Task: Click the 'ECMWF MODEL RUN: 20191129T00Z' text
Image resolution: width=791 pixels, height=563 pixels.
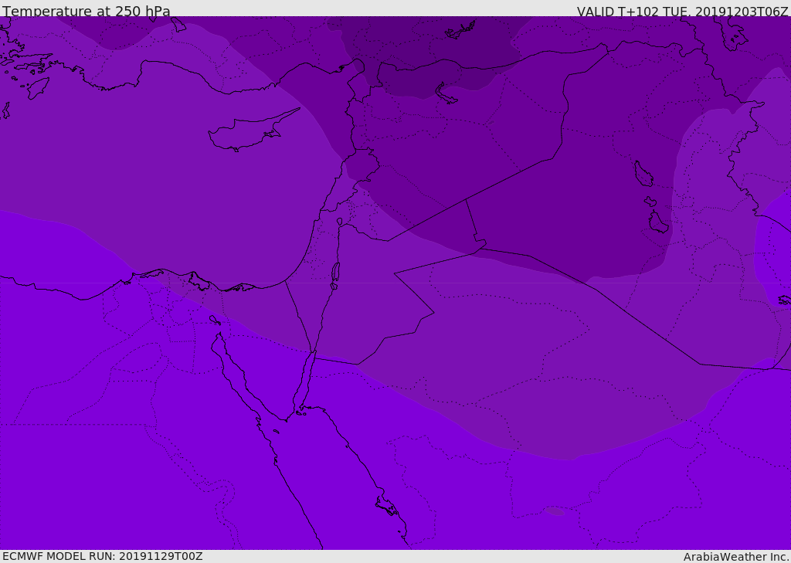Action: point(103,556)
